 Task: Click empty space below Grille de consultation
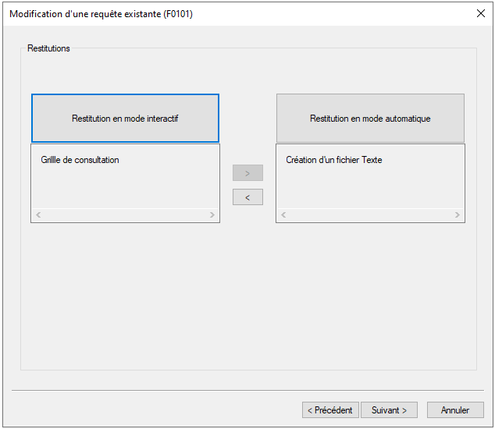point(125,187)
